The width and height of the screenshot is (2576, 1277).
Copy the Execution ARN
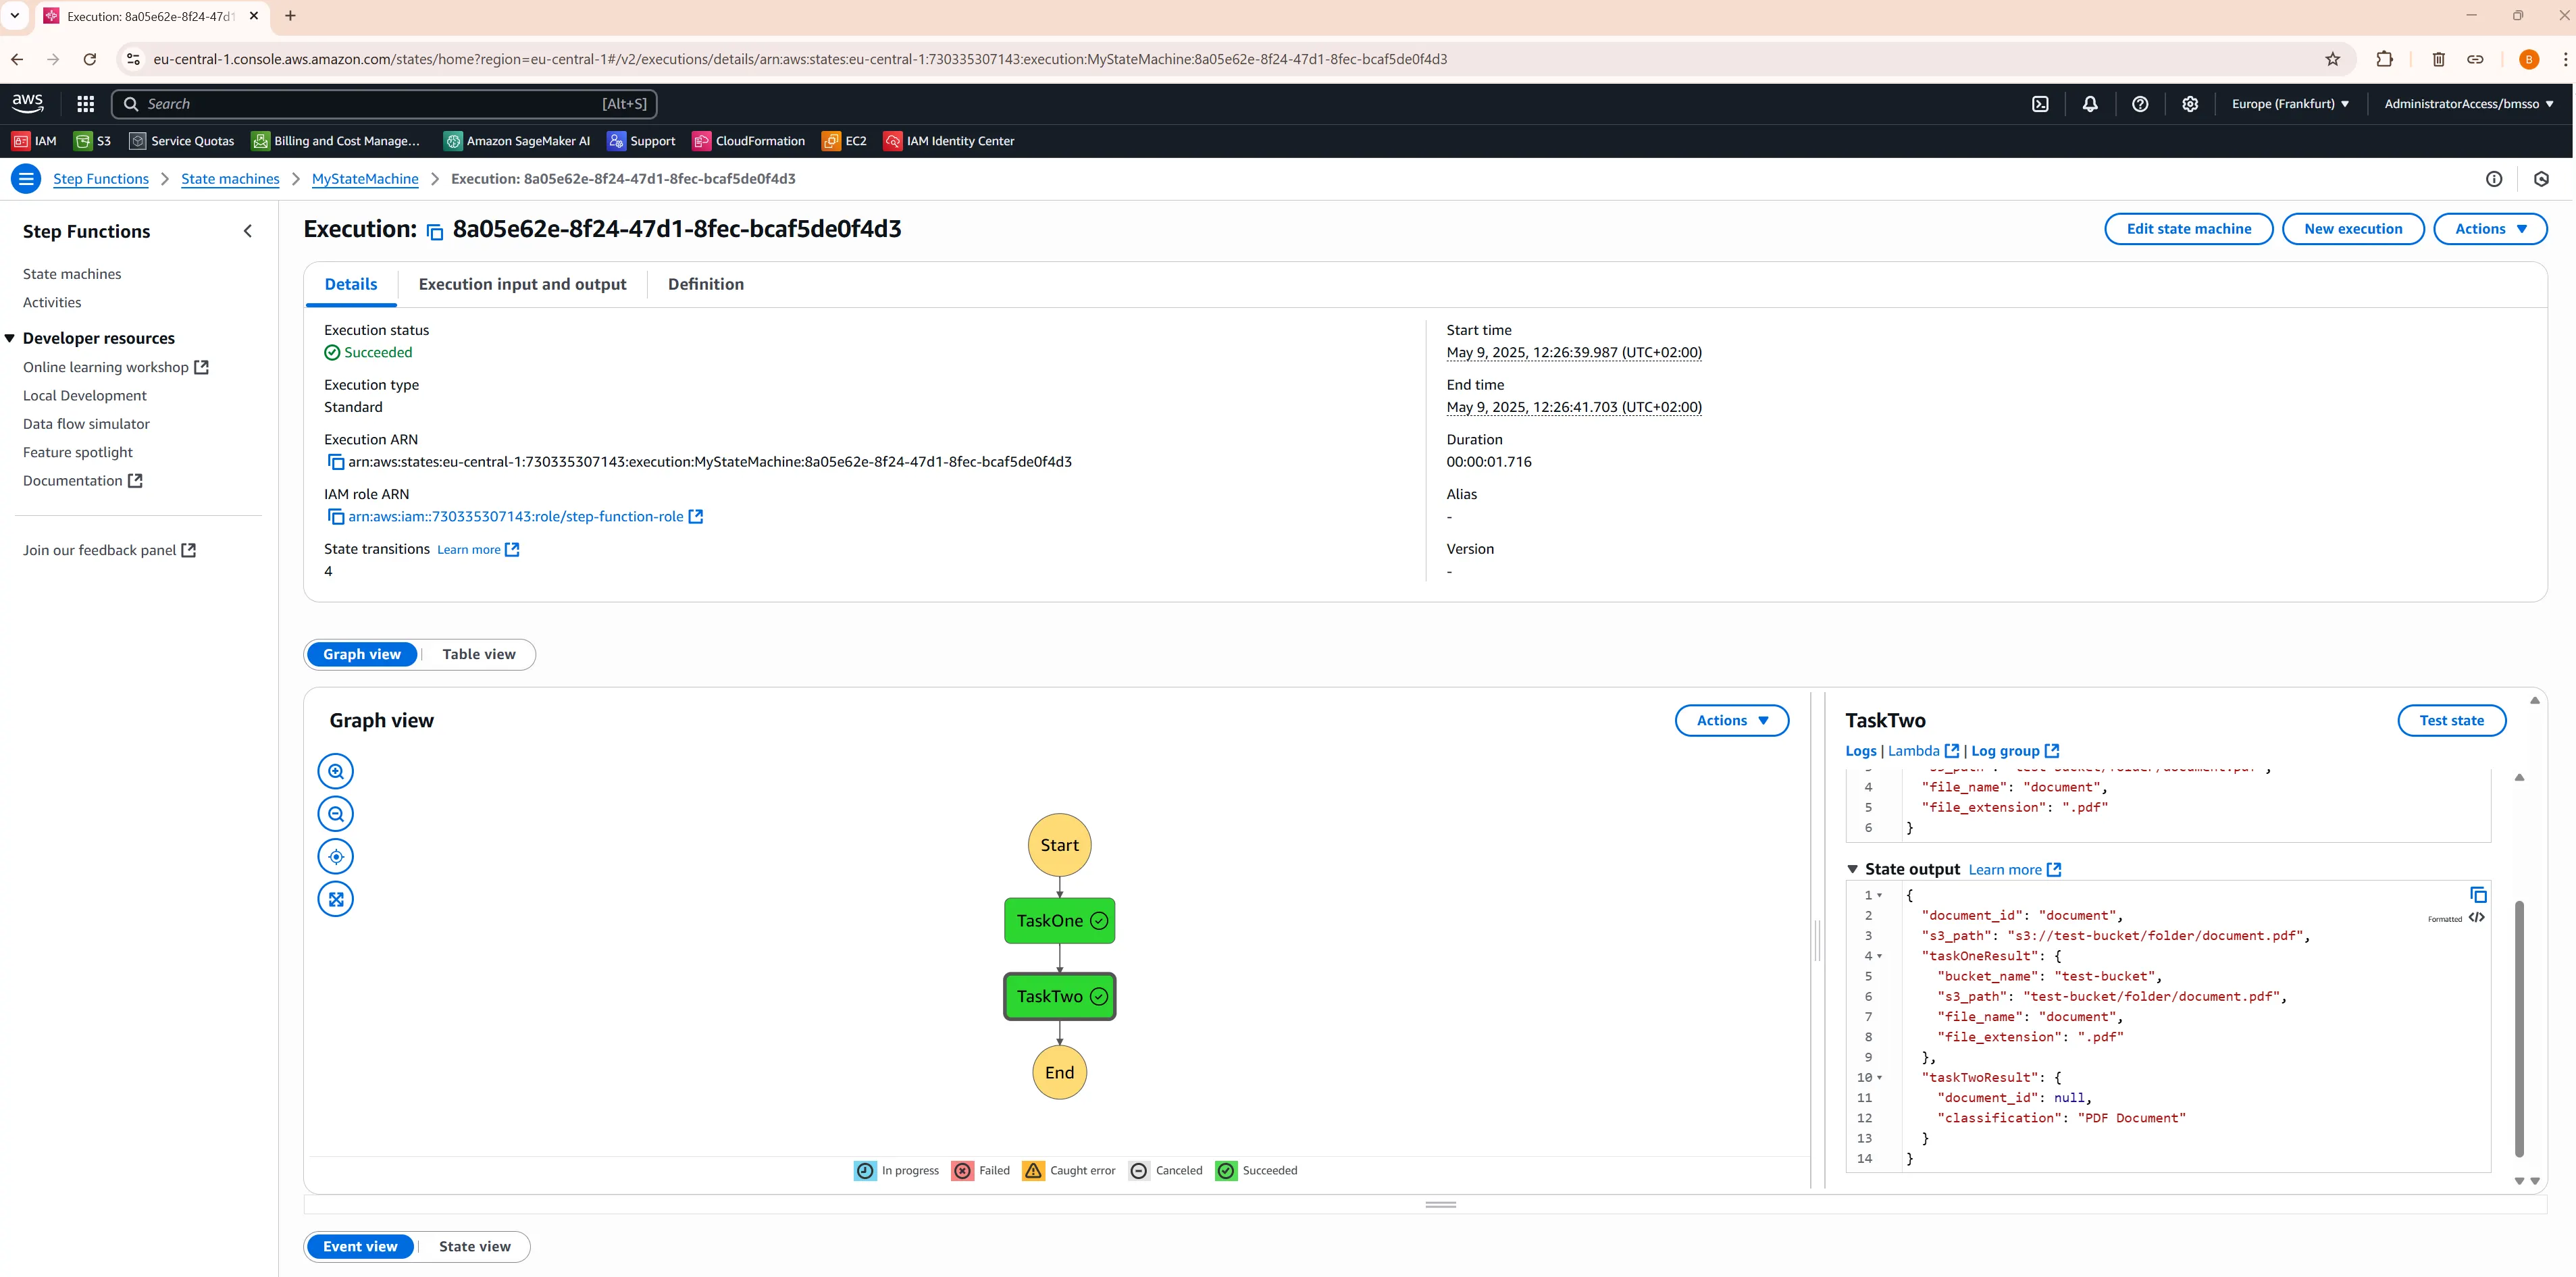pyautogui.click(x=336, y=462)
